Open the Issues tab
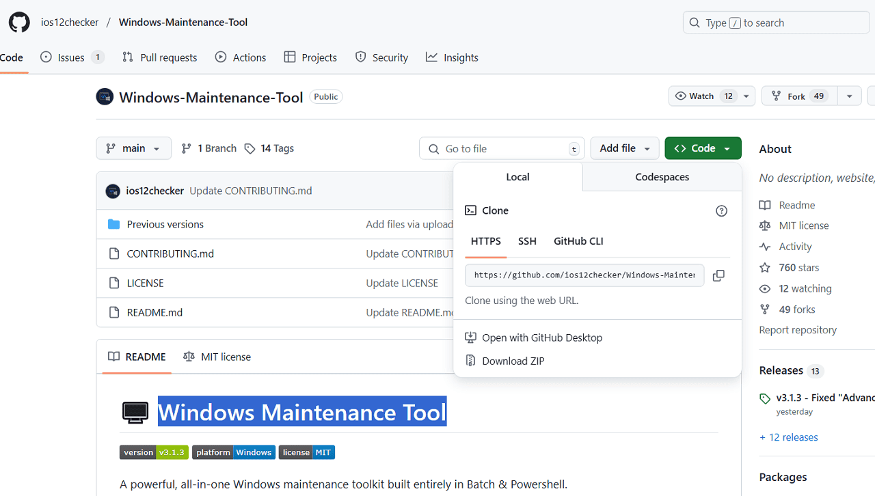The width and height of the screenshot is (875, 496). tap(72, 57)
